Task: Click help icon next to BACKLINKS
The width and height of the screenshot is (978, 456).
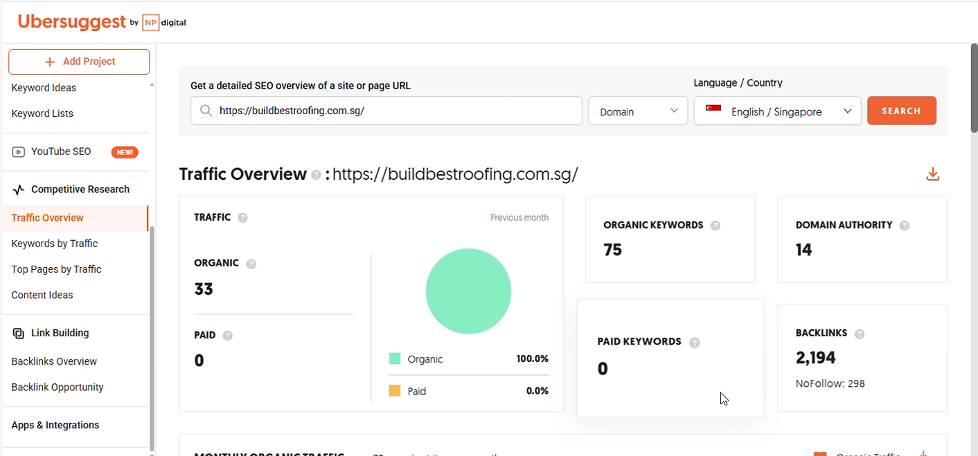Action: (860, 334)
